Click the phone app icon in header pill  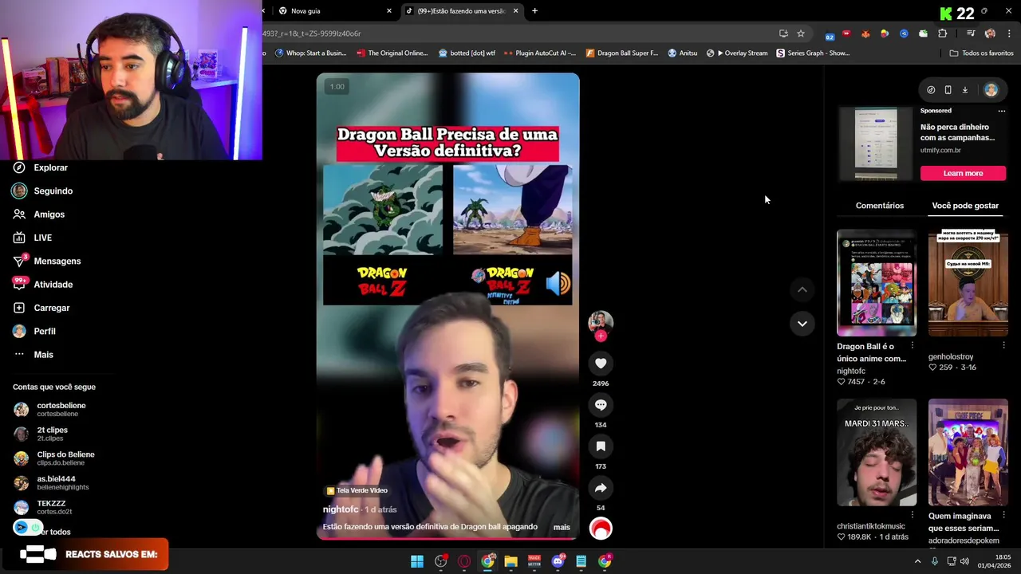tap(948, 90)
